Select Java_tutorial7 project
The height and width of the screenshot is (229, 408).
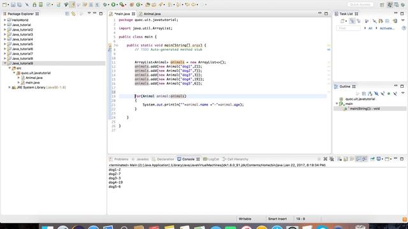tap(22, 53)
